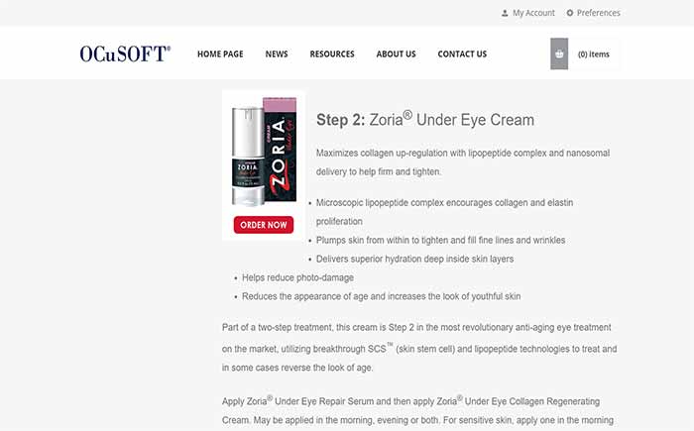This screenshot has width=694, height=431.
Task: Click the My Account person icon
Action: pos(505,13)
